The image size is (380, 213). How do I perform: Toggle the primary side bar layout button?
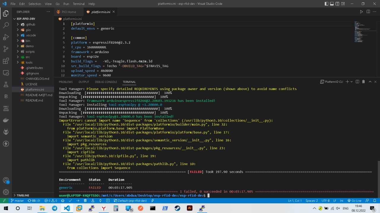coord(327,4)
